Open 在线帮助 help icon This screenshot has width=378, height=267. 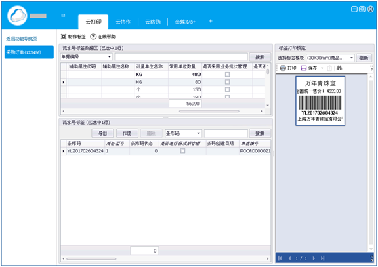(x=93, y=37)
